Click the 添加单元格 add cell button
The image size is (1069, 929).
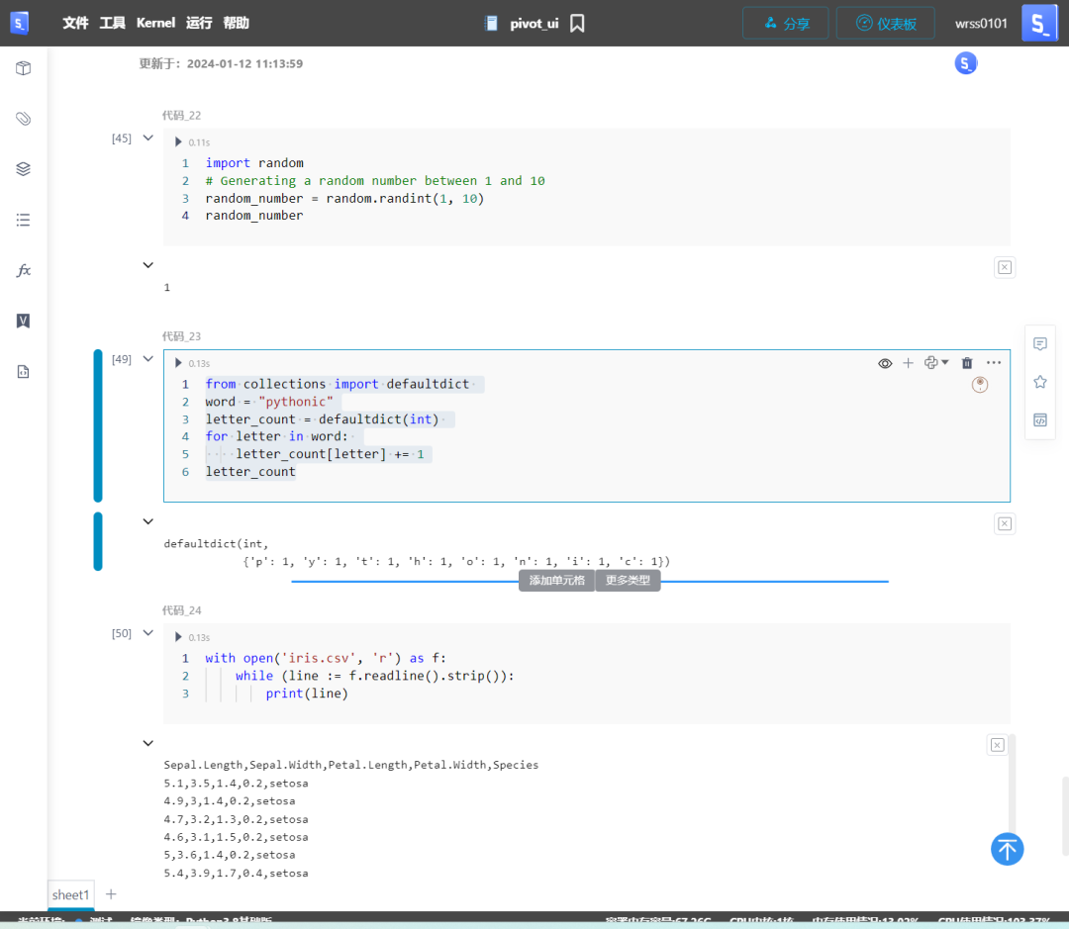556,581
